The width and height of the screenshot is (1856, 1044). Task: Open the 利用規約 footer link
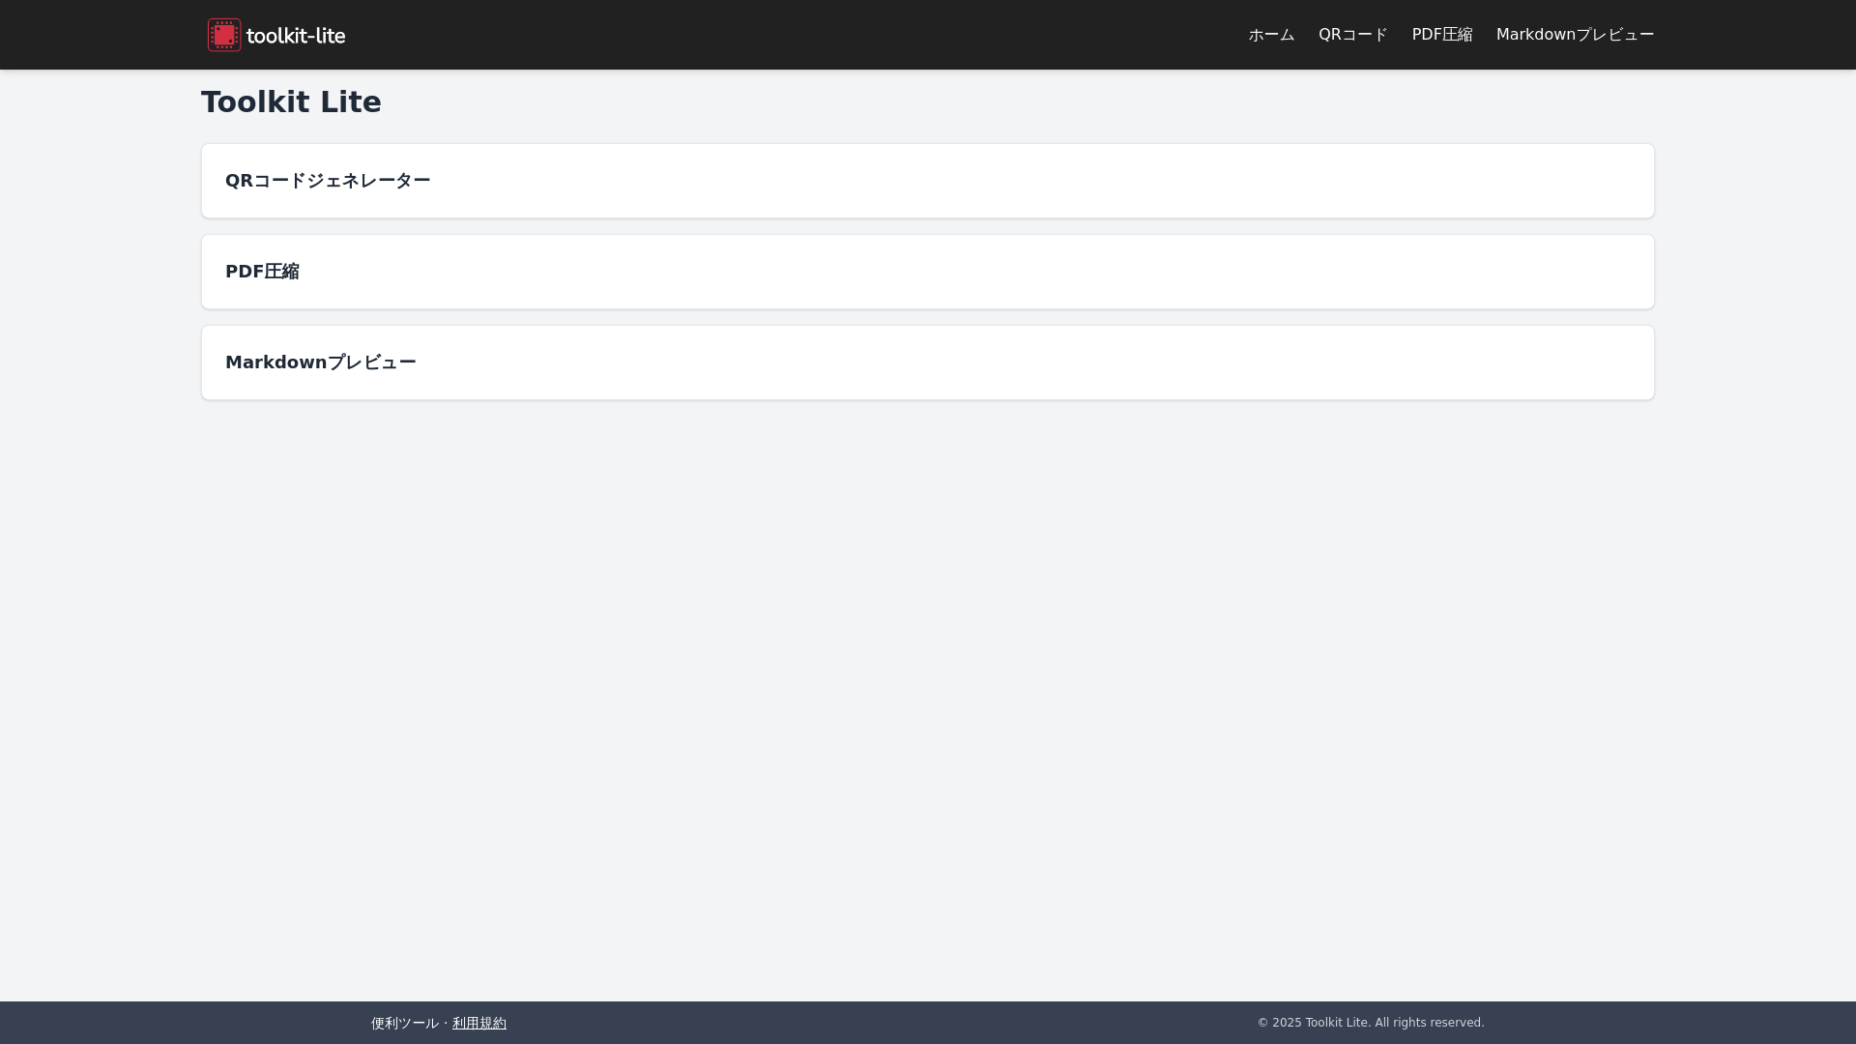coord(479,1023)
